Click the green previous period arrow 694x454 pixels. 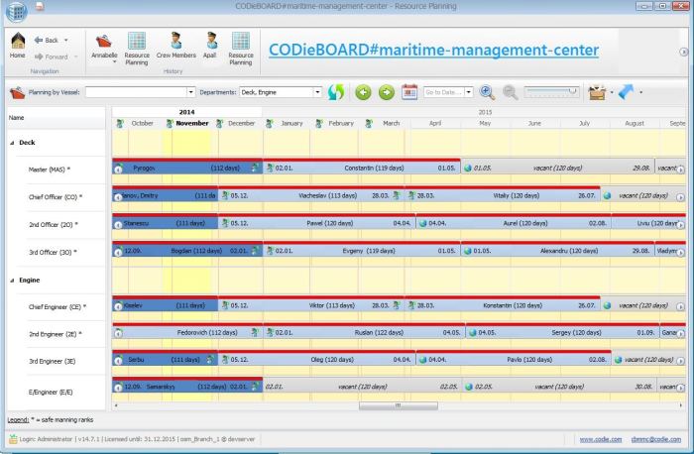click(x=364, y=92)
